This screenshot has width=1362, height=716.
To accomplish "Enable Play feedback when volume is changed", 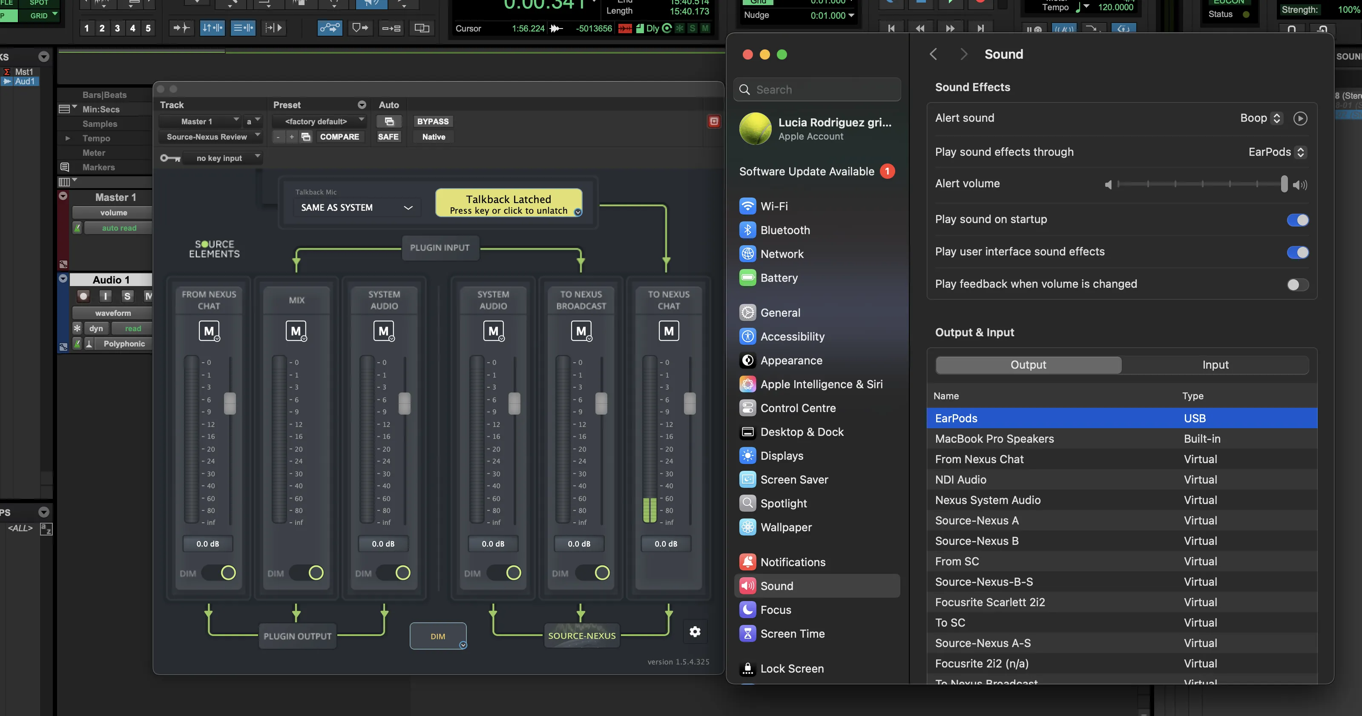I will coord(1298,285).
